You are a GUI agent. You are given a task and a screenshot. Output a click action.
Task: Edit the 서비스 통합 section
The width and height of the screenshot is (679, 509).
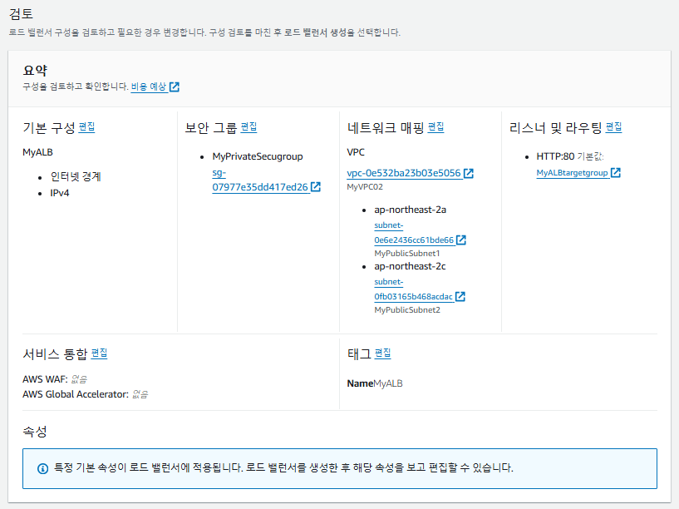pyautogui.click(x=99, y=353)
